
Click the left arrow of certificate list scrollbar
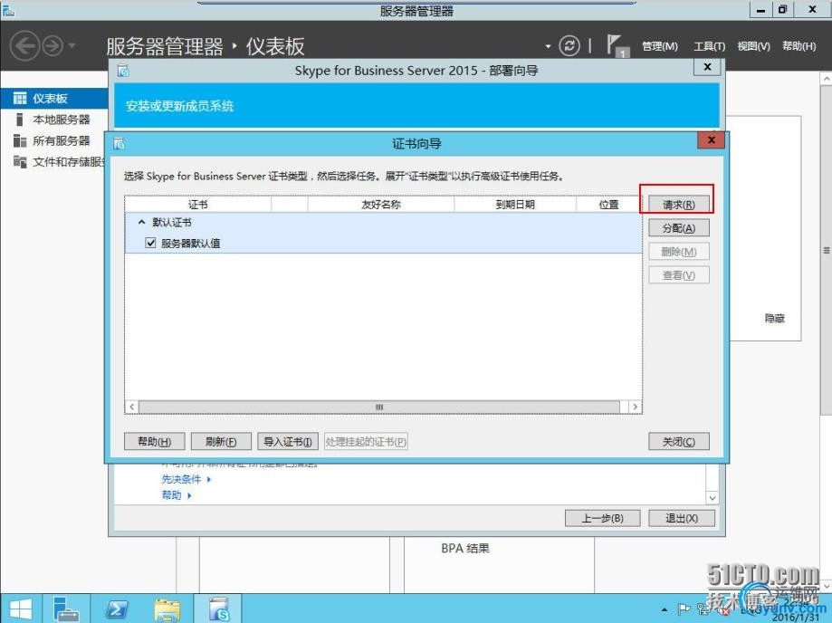tap(131, 407)
